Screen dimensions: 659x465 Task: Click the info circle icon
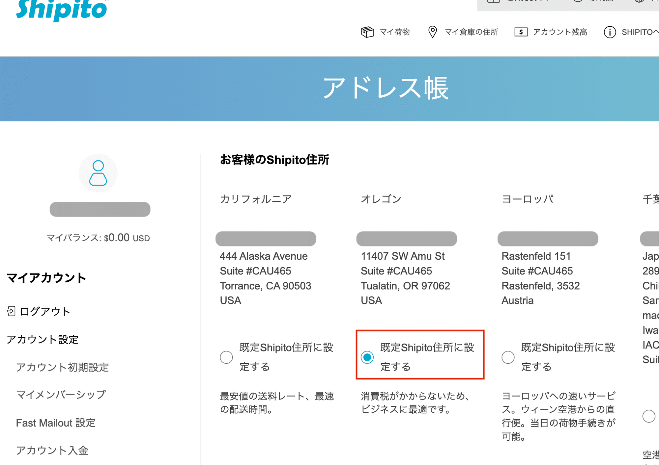(x=610, y=32)
